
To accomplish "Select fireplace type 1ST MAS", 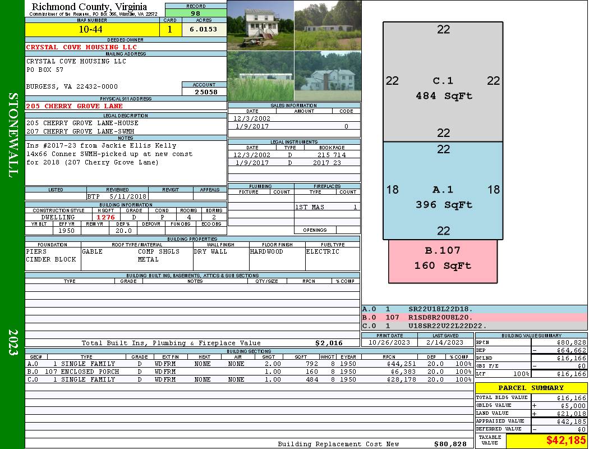I will [x=310, y=207].
